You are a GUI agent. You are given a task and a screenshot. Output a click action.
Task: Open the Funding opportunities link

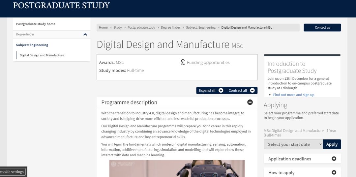click(x=208, y=62)
